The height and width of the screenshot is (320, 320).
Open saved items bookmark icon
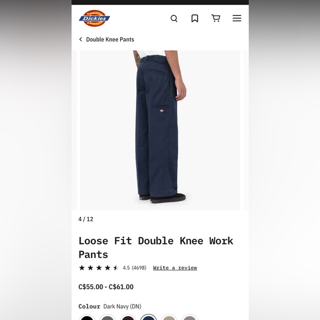click(195, 18)
